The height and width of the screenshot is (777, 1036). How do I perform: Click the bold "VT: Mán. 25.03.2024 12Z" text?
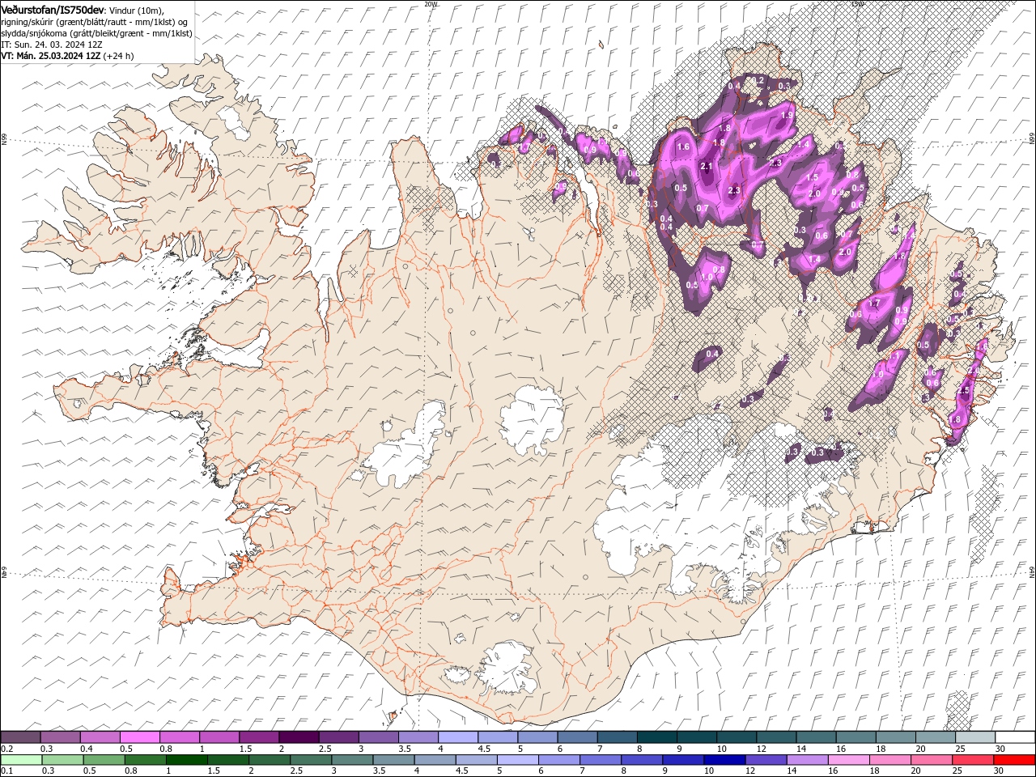coord(50,56)
